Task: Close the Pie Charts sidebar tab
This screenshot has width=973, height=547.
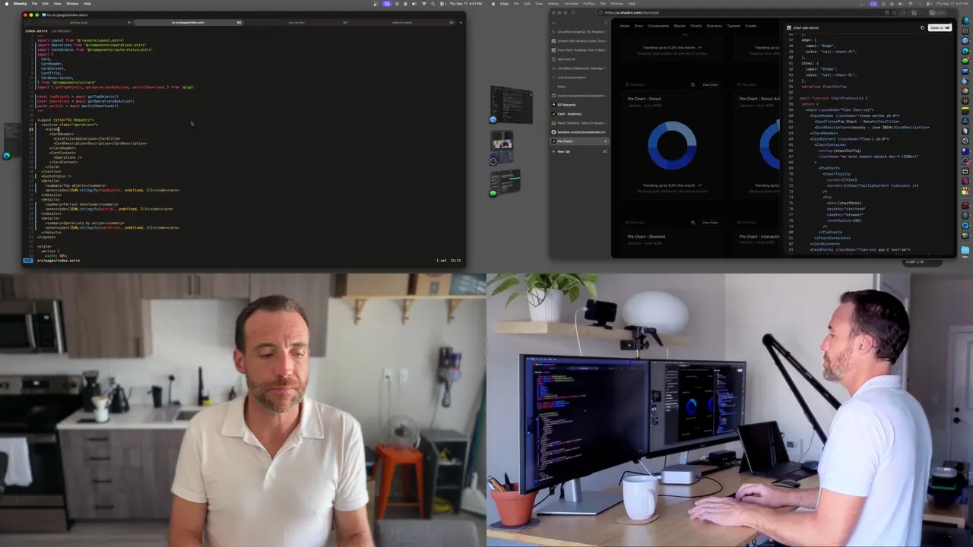Action: point(605,141)
